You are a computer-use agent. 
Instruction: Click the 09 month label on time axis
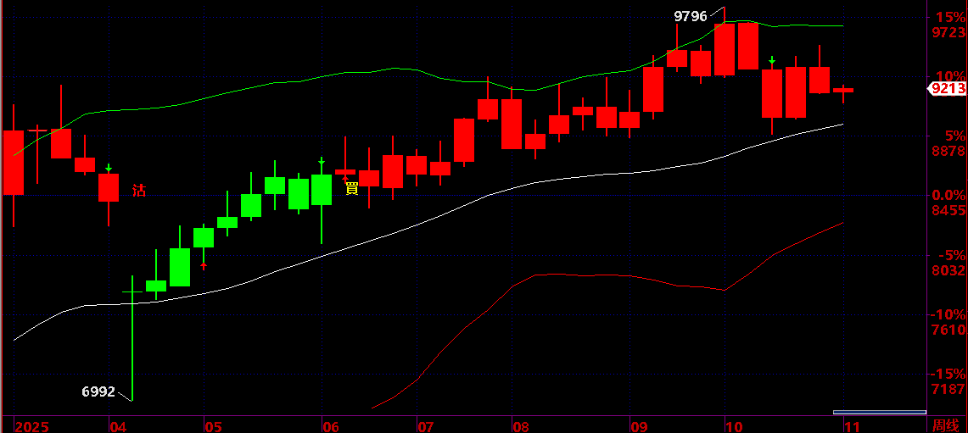[639, 426]
